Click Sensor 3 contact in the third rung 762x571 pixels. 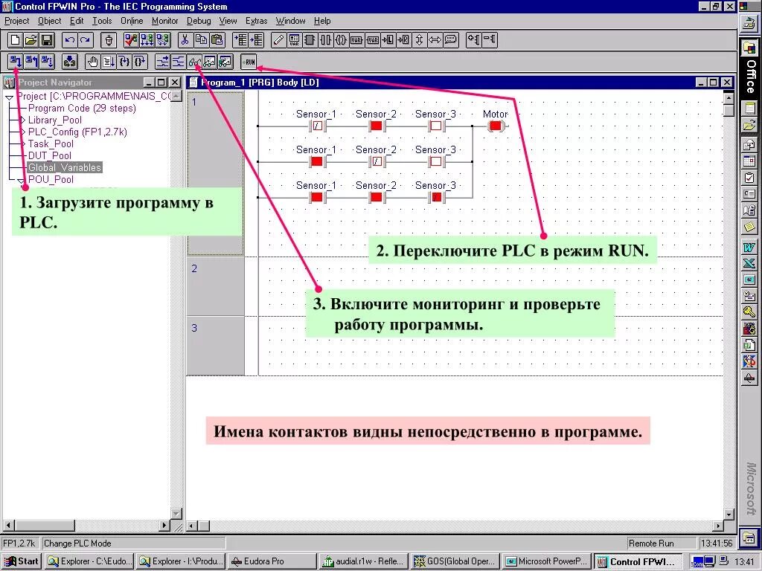coord(436,197)
